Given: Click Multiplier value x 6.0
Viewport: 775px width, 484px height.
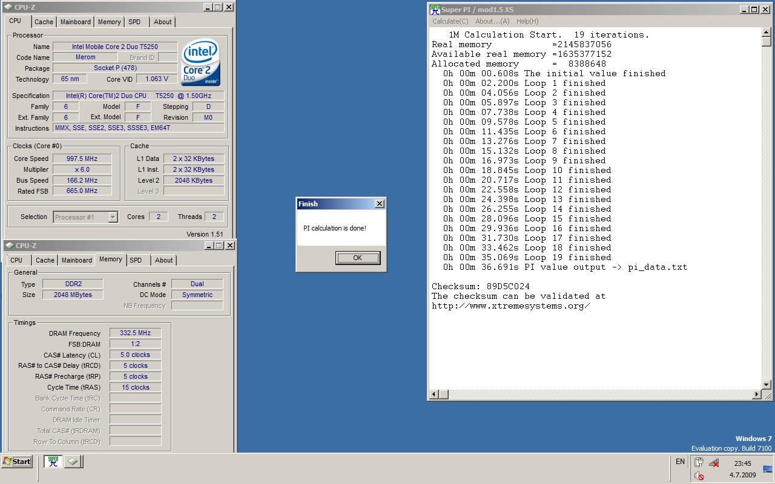Looking at the screenshot, I should click(x=82, y=169).
